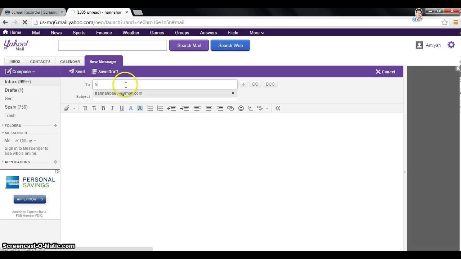This screenshot has width=461, height=259.
Task: Add a new folder with the plus icon
Action: [55, 126]
